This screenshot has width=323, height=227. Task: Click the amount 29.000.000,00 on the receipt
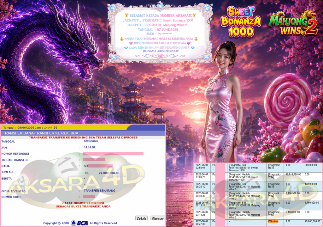pos(109,173)
